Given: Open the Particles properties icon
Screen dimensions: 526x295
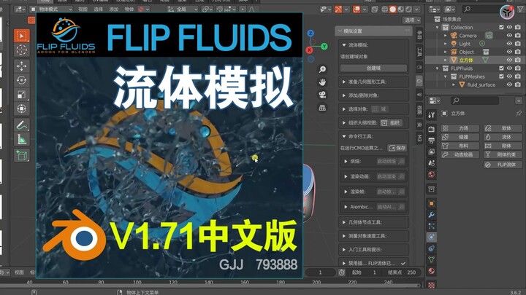Looking at the screenshot, I should (x=432, y=226).
